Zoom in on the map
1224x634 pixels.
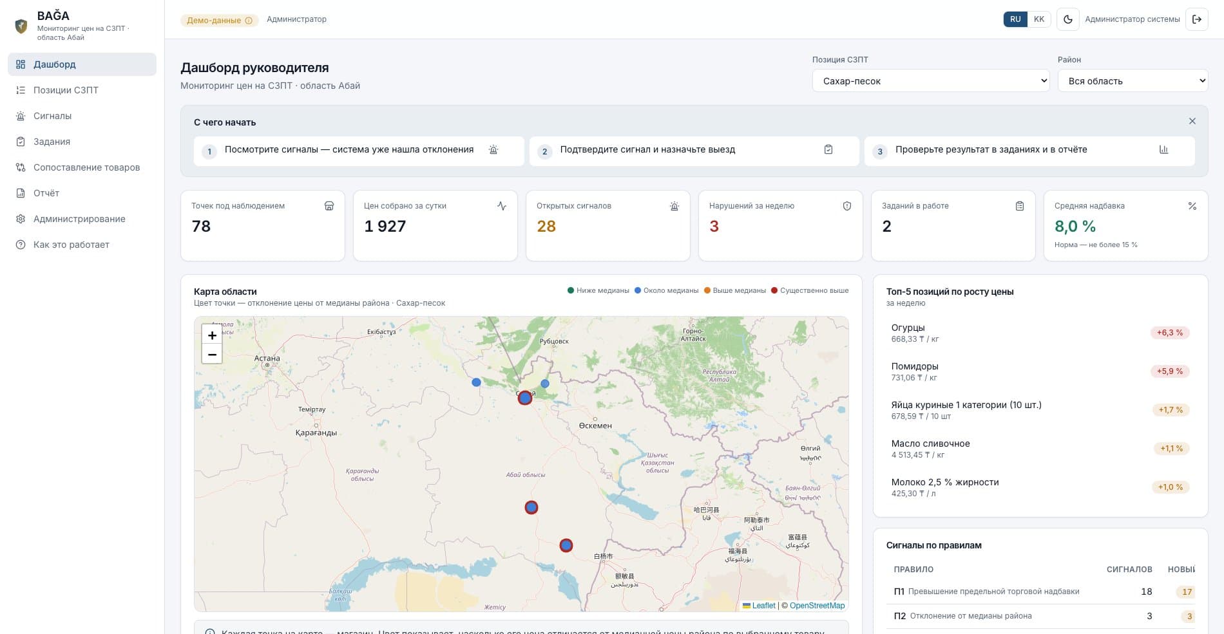[x=212, y=335]
